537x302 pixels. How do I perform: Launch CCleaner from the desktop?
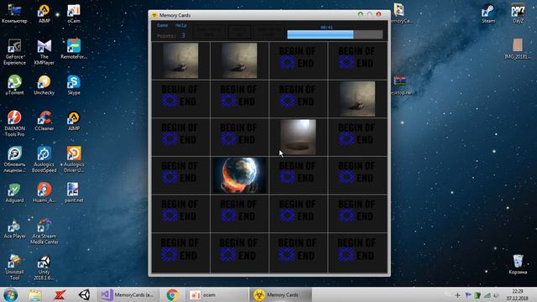pos(44,121)
